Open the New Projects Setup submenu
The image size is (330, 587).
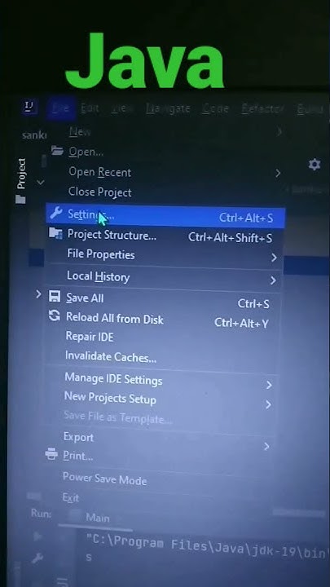(161, 399)
